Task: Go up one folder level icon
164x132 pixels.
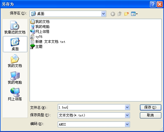Action: (119, 14)
